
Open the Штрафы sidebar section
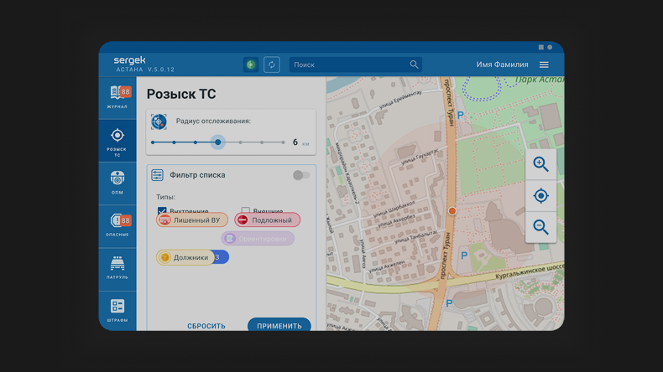(117, 309)
